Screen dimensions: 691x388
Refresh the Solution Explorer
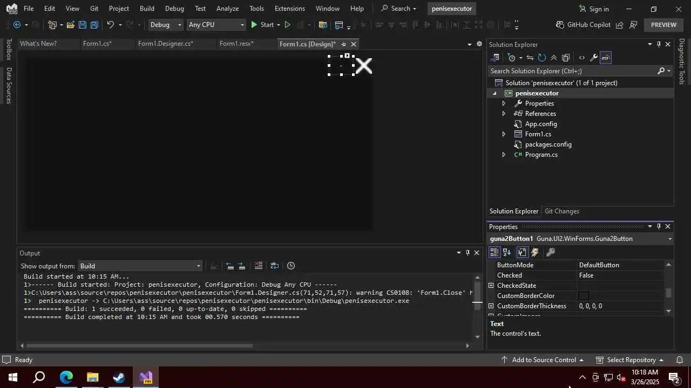[x=542, y=58]
